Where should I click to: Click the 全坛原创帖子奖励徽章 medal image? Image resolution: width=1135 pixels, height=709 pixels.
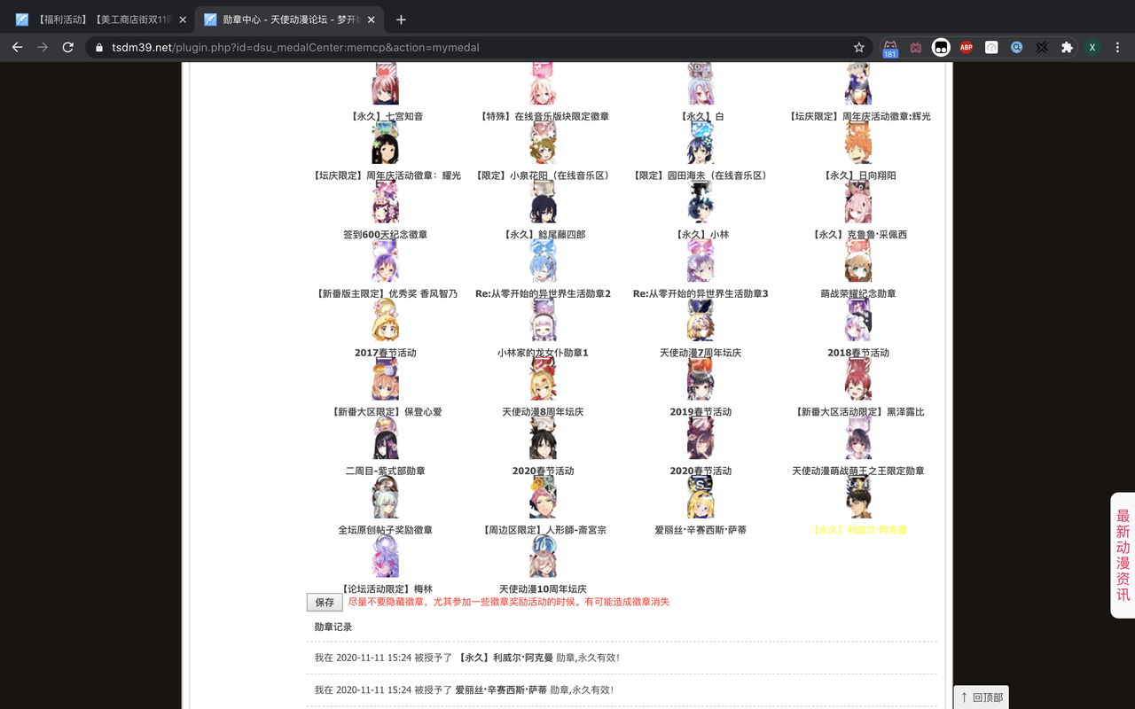pos(386,498)
